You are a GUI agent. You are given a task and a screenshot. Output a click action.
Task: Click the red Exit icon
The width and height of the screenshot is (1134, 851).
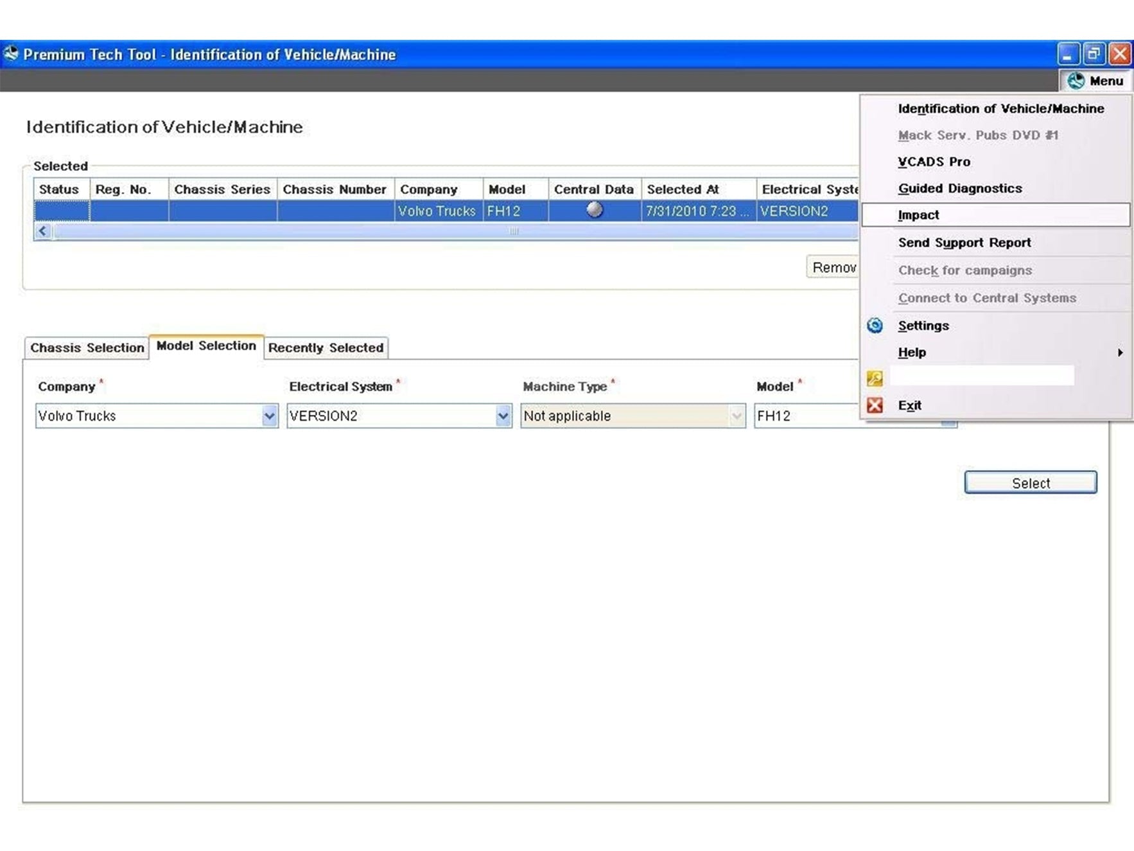(x=875, y=405)
